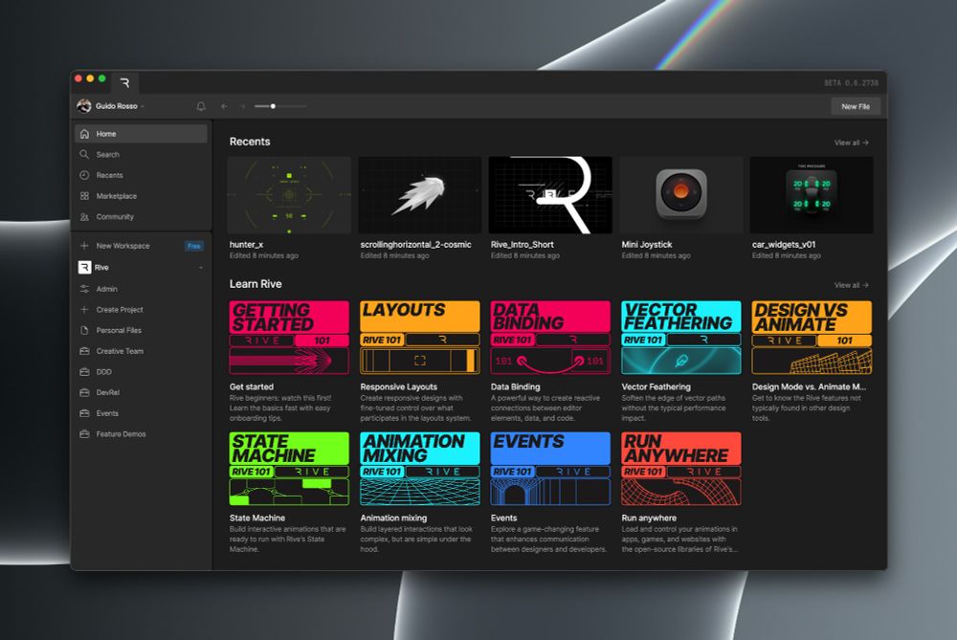Click the Recents clock icon
The width and height of the screenshot is (957, 640).
point(85,175)
